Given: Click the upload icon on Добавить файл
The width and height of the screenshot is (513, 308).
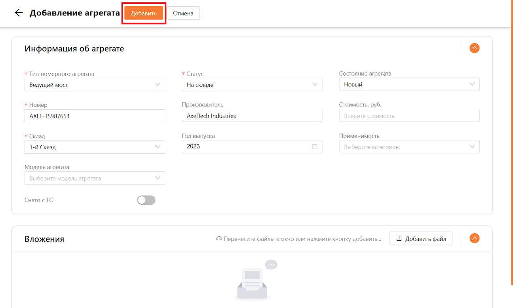Looking at the screenshot, I should tap(399, 239).
